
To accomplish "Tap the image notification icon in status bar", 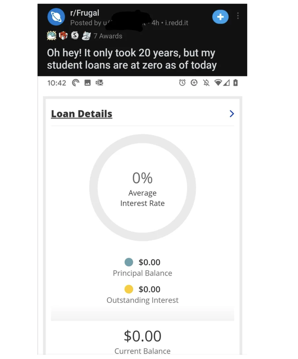I will point(88,83).
